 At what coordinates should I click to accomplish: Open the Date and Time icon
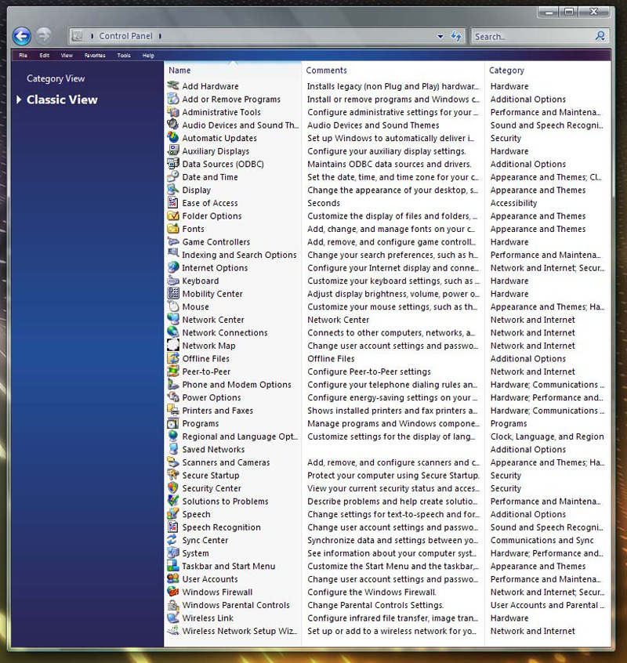pyautogui.click(x=173, y=177)
